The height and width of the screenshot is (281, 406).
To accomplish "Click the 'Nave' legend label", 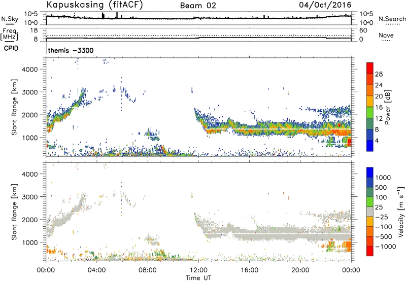I will (x=386, y=36).
